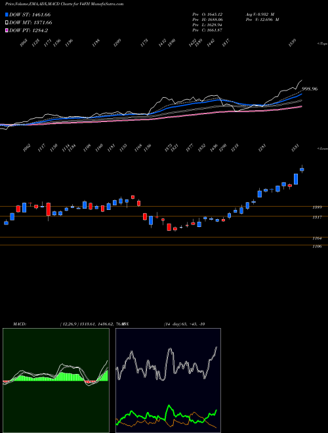Click the 1106 price level label
This screenshot has height=433, width=328.
click(x=318, y=247)
